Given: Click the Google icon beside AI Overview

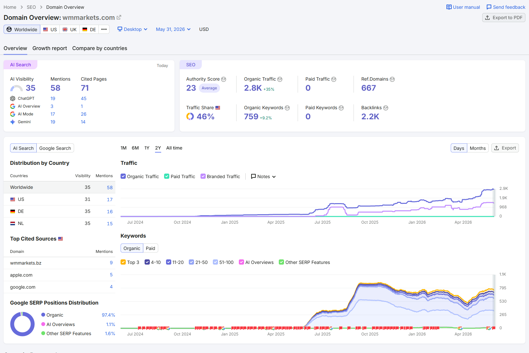Looking at the screenshot, I should (x=13, y=106).
